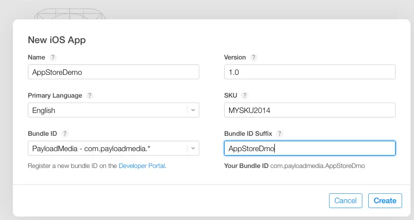
Task: Click the app icon placeholder behind the dialog
Action: click(70, 13)
